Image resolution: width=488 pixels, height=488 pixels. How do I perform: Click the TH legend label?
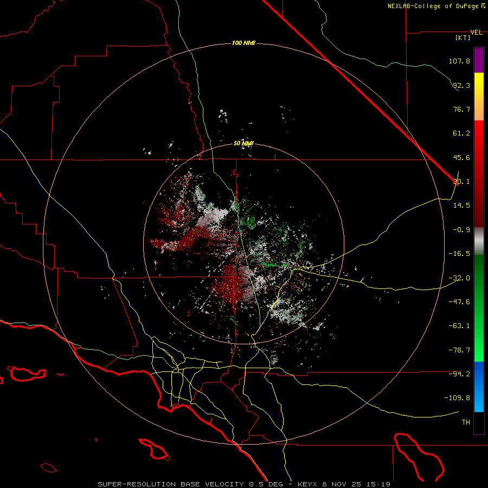coord(466,422)
